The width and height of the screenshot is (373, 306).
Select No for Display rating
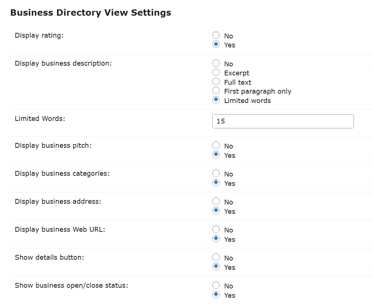(x=216, y=35)
